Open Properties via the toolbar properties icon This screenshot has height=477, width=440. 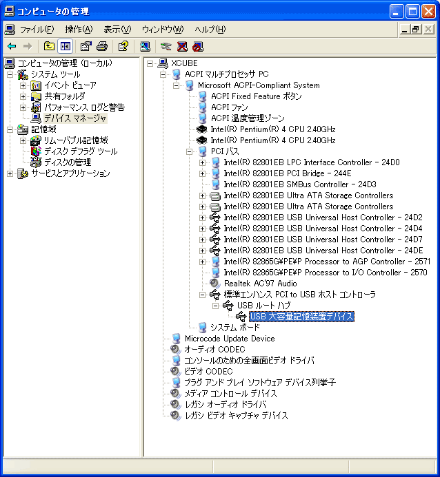86,46
